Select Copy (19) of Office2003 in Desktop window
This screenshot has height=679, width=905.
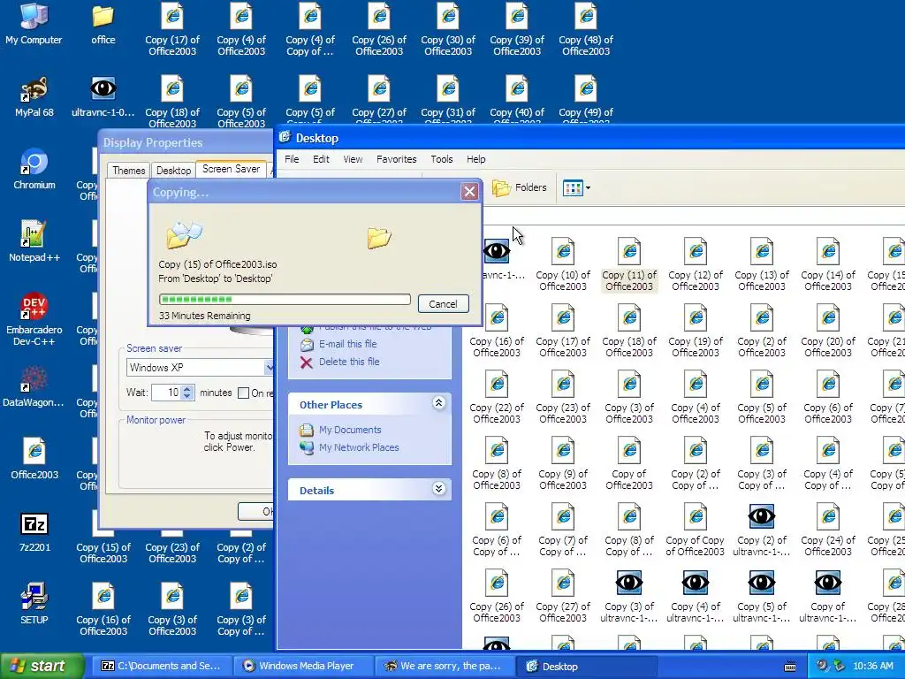tap(696, 331)
